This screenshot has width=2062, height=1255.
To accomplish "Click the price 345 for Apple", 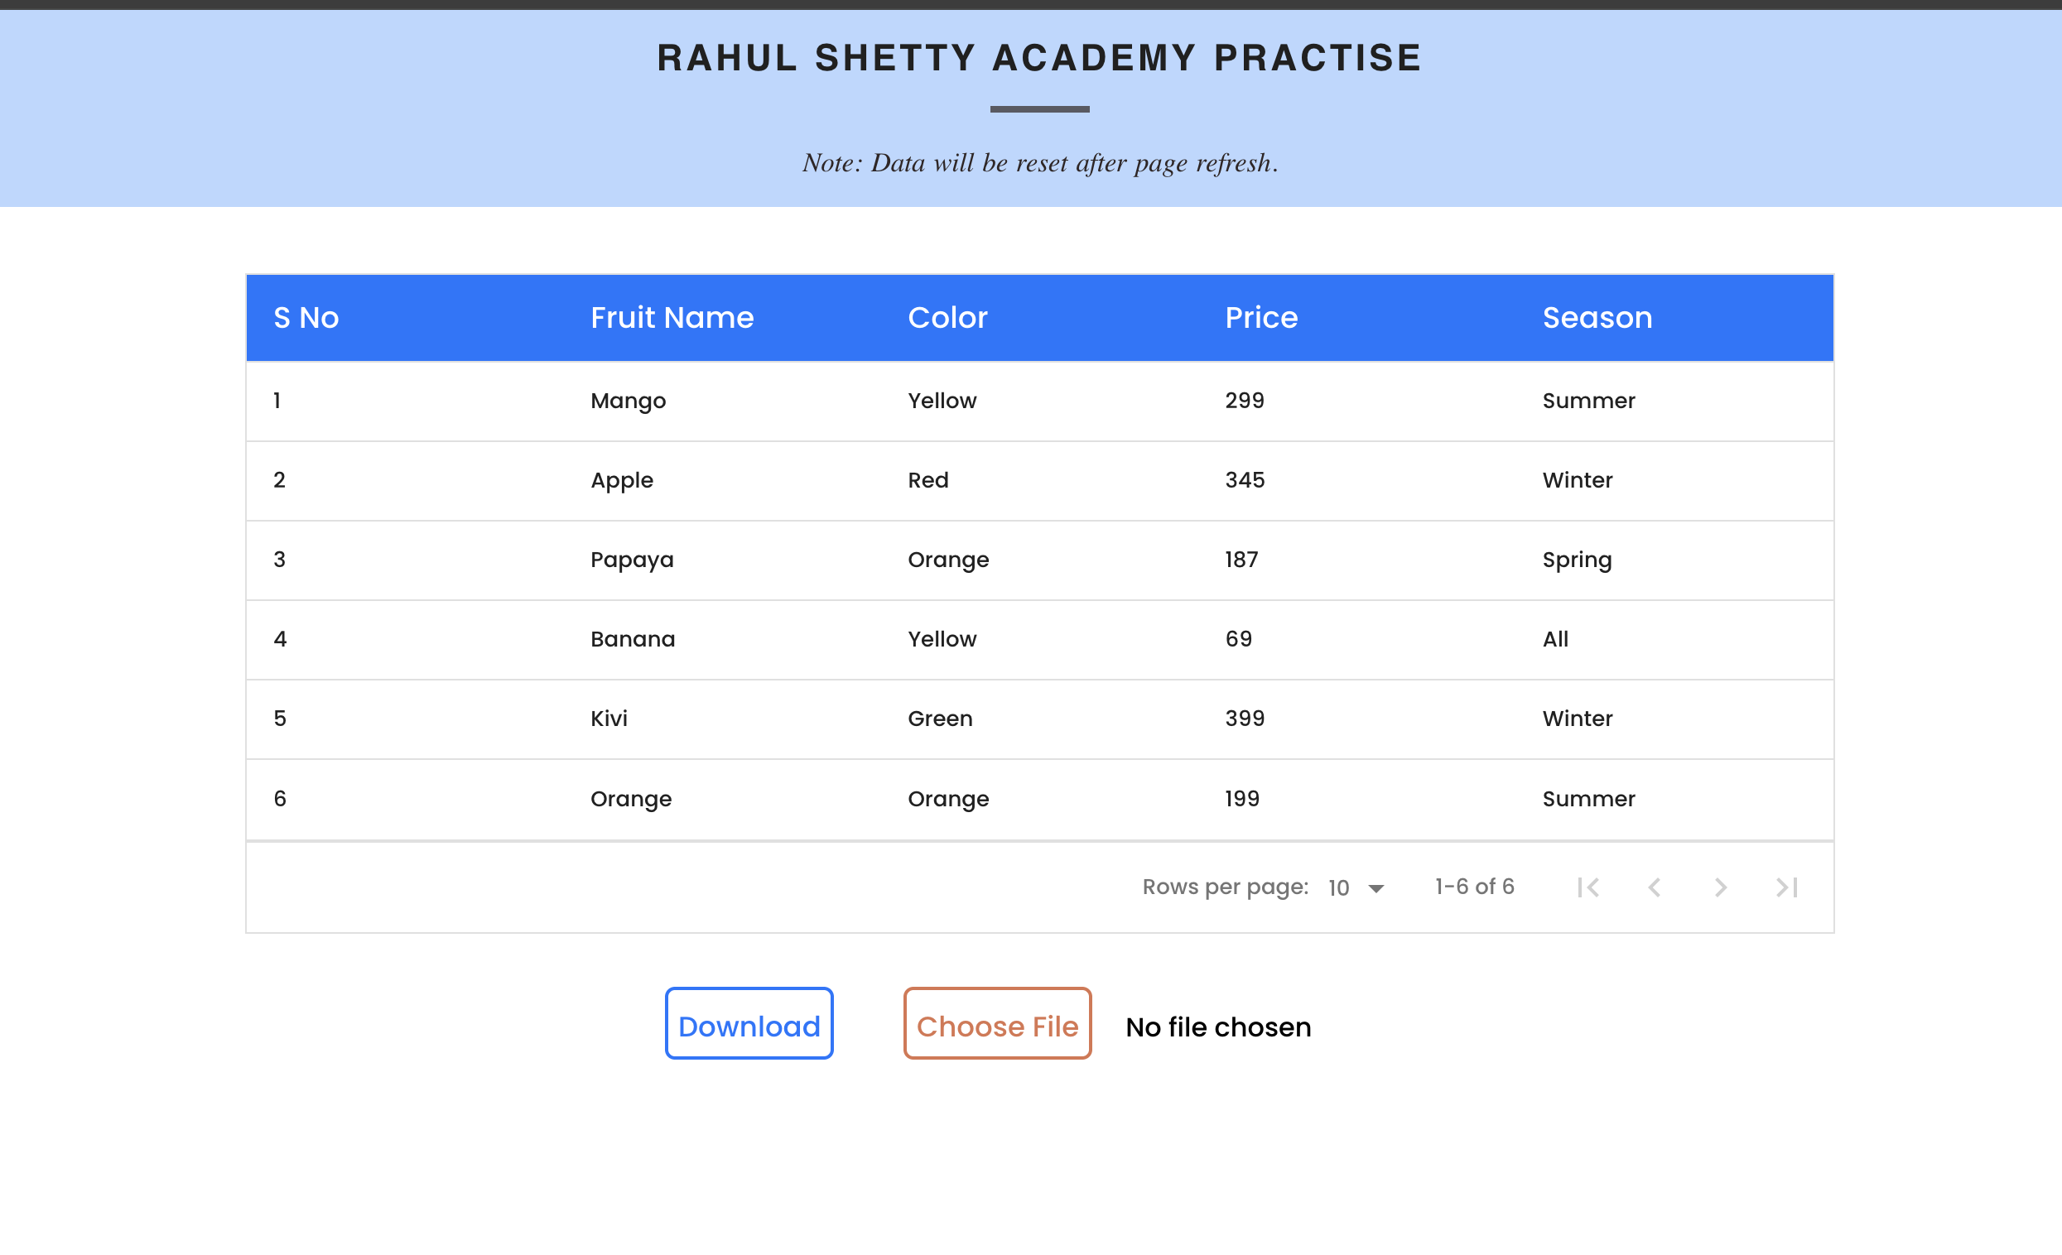I will pos(1245,480).
